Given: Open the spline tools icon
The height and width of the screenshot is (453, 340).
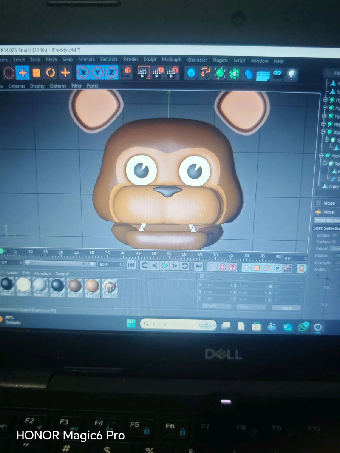Looking at the screenshot, I should point(206,73).
